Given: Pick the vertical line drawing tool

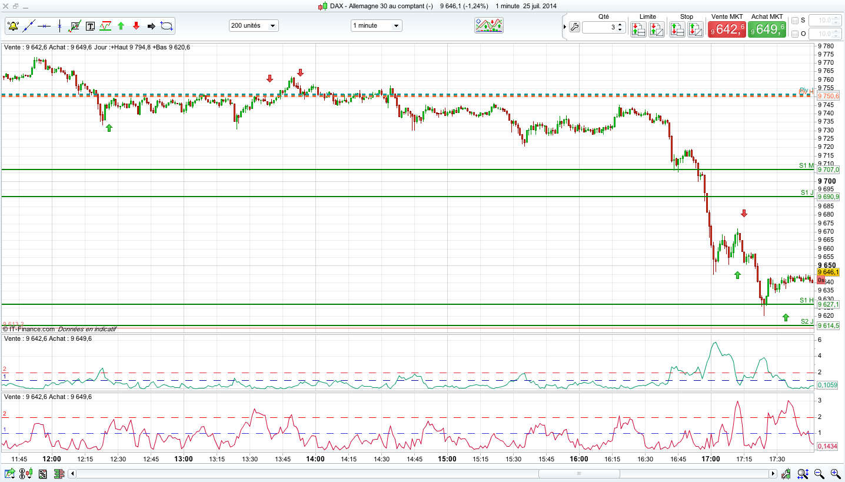Looking at the screenshot, I should click(59, 26).
